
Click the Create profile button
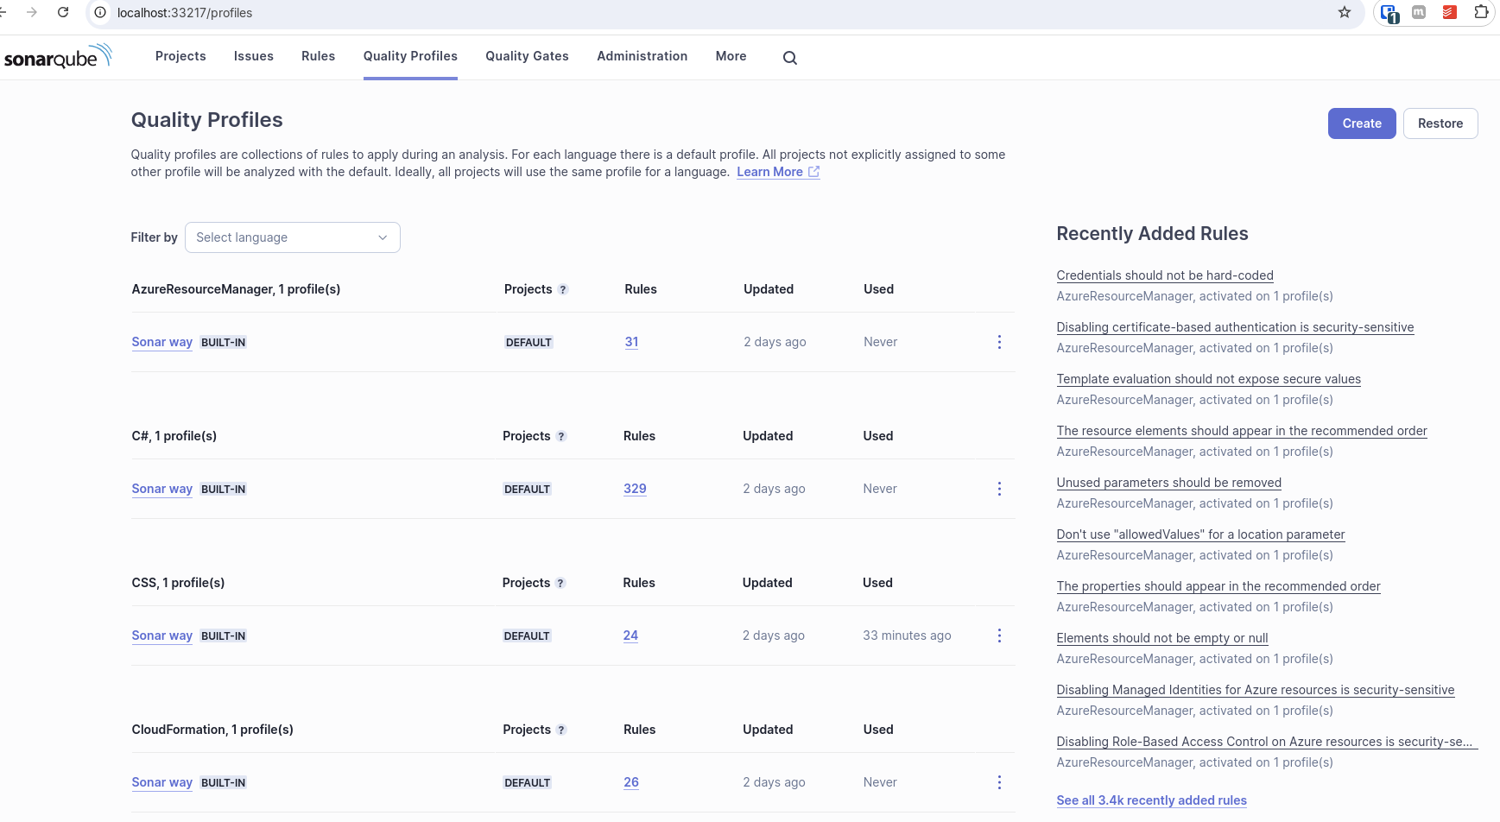pos(1361,123)
